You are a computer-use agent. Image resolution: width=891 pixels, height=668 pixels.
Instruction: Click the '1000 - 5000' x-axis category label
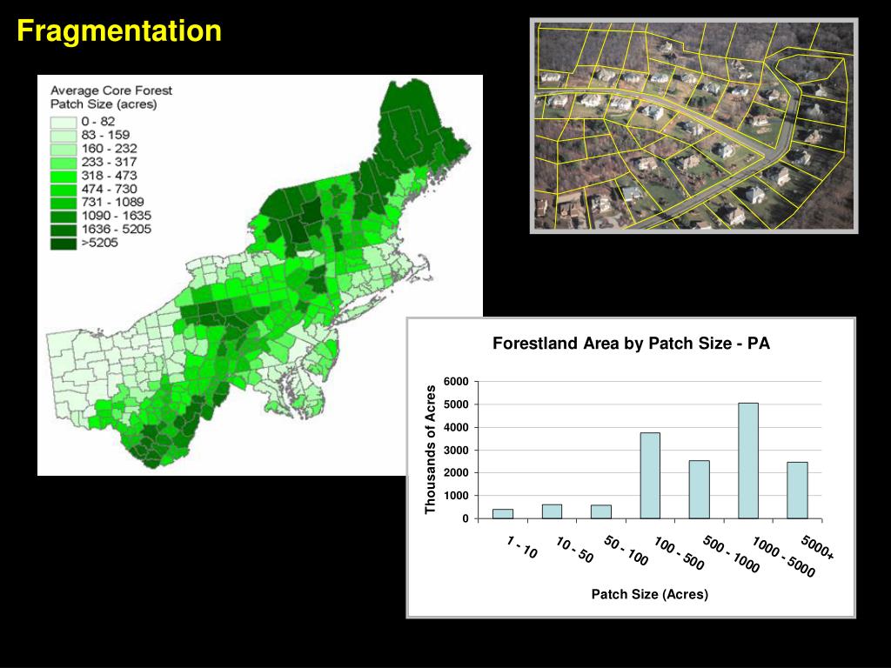click(784, 557)
